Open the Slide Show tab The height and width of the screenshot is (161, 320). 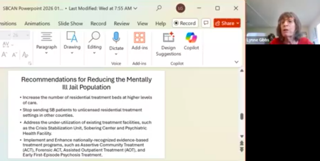tap(70, 24)
